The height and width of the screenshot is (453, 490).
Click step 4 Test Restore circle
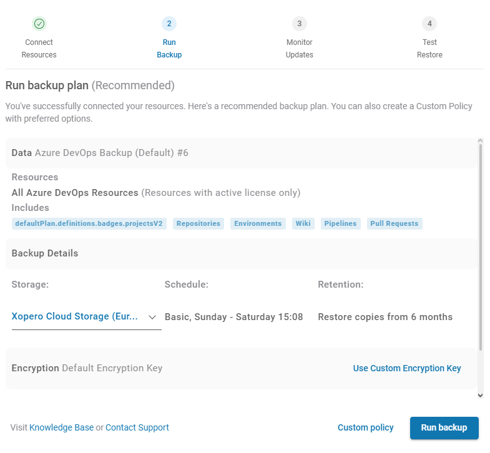click(x=429, y=24)
